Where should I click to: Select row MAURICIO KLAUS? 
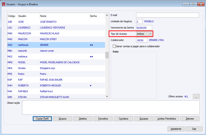[56, 33]
